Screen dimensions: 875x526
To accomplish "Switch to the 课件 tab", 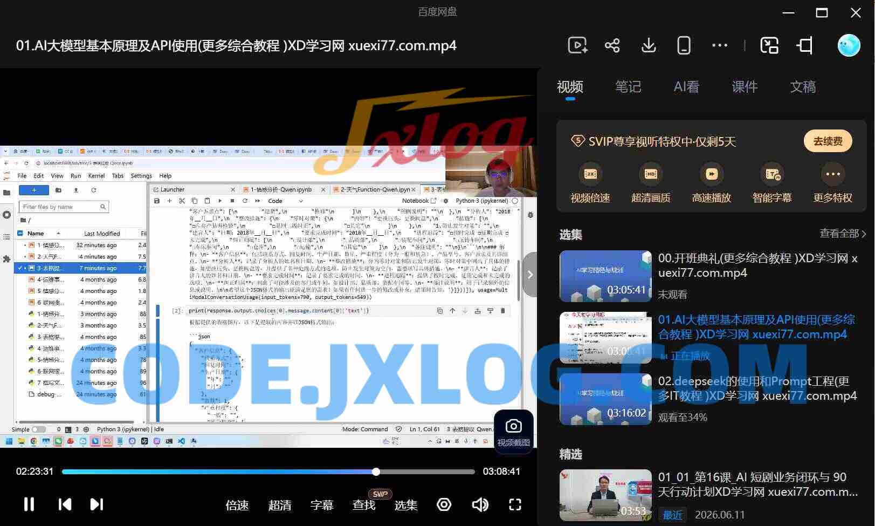I will pos(745,87).
